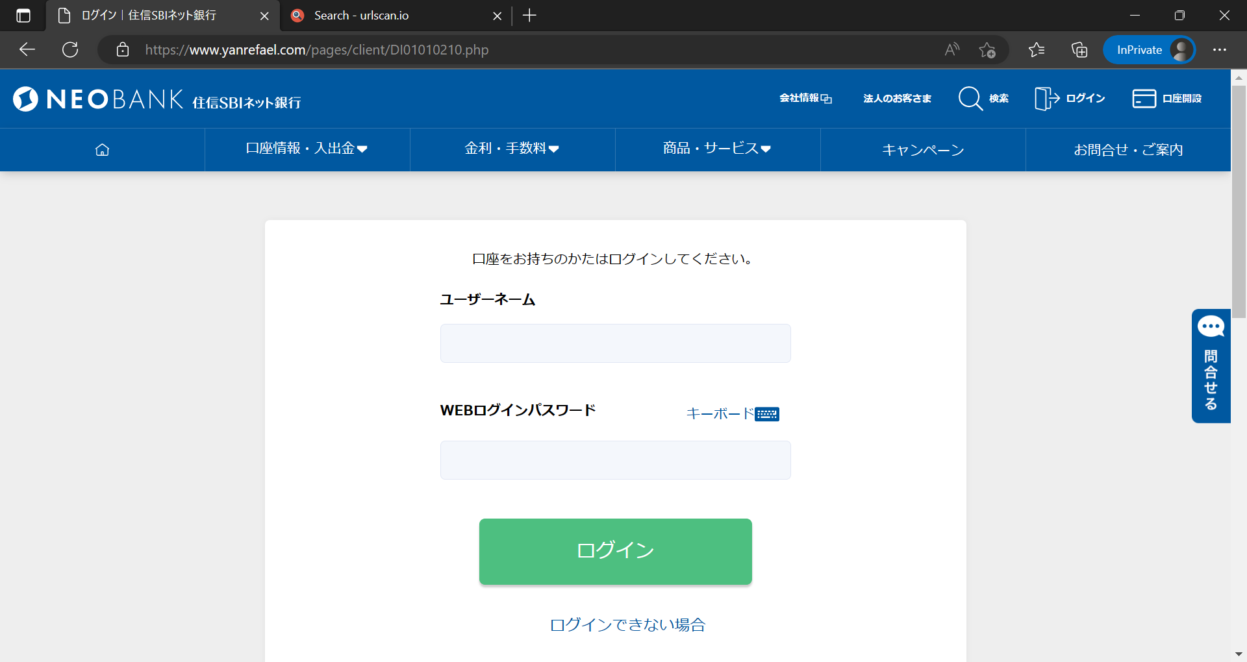
Task: Close the urlscan.io Search tab
Action: pyautogui.click(x=498, y=16)
